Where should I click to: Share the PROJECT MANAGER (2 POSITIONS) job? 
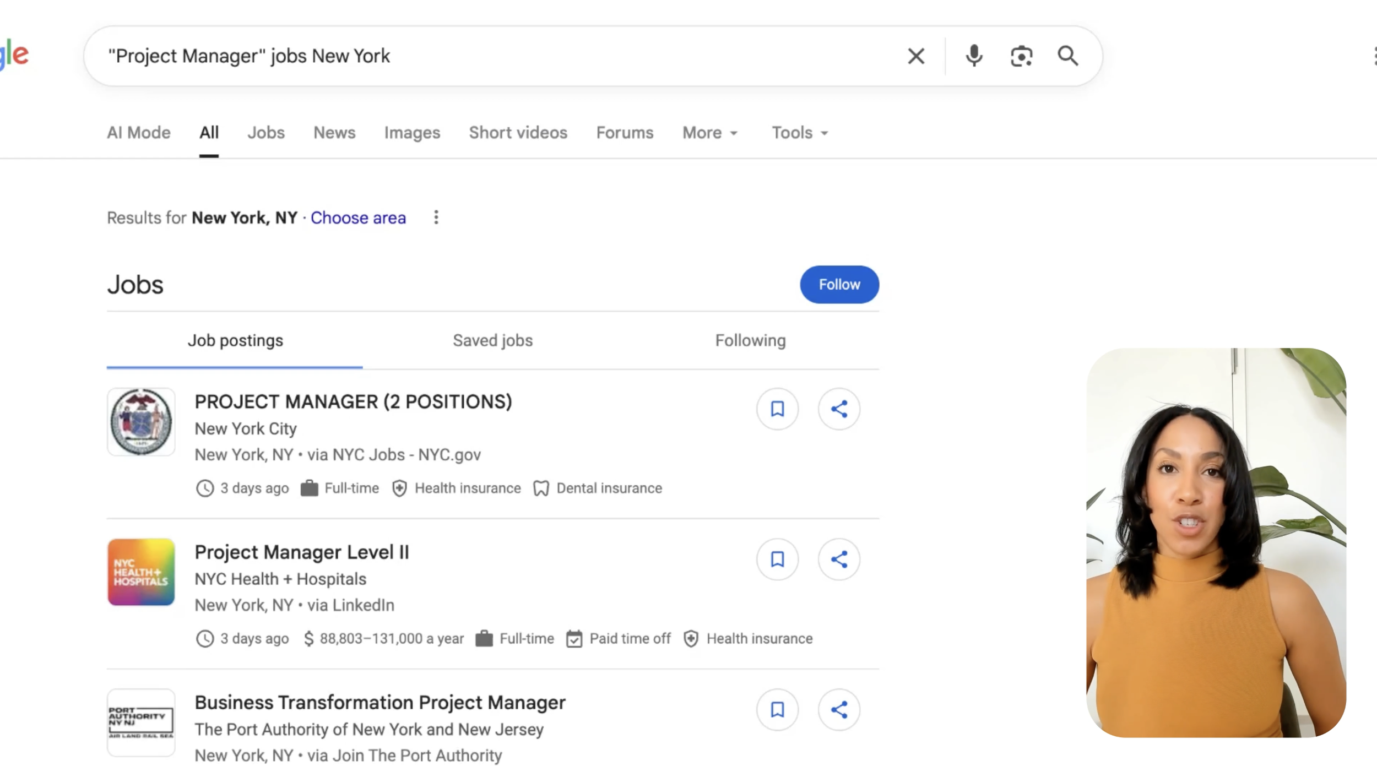pyautogui.click(x=839, y=409)
